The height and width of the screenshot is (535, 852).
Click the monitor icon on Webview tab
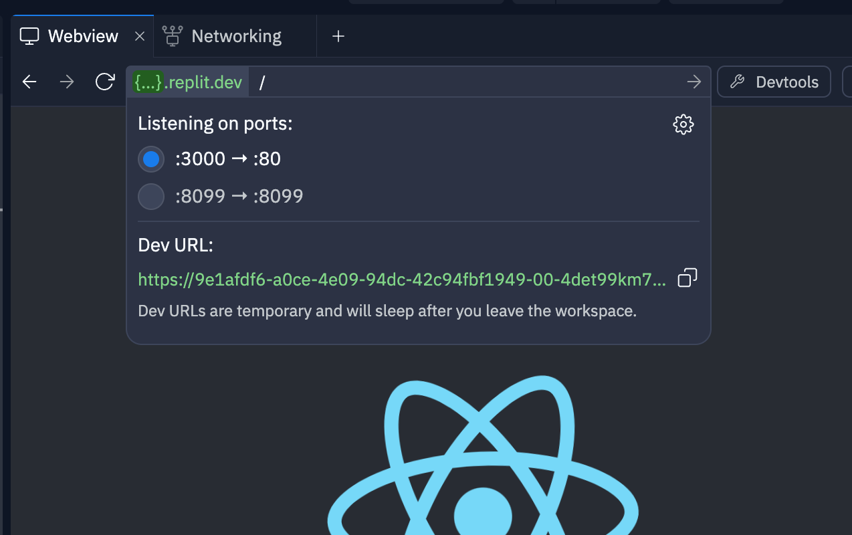pos(29,36)
